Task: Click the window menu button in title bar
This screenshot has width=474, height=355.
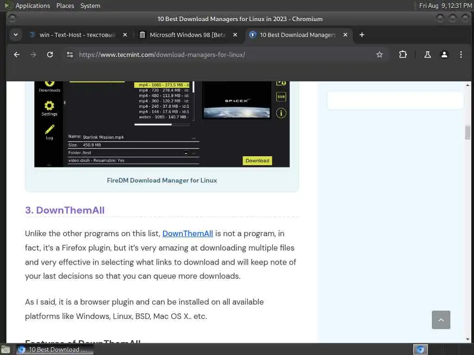Action: [12, 18]
